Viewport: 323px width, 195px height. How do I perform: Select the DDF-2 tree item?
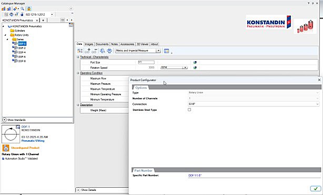tap(22, 48)
